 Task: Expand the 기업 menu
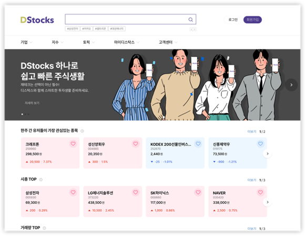[26, 42]
